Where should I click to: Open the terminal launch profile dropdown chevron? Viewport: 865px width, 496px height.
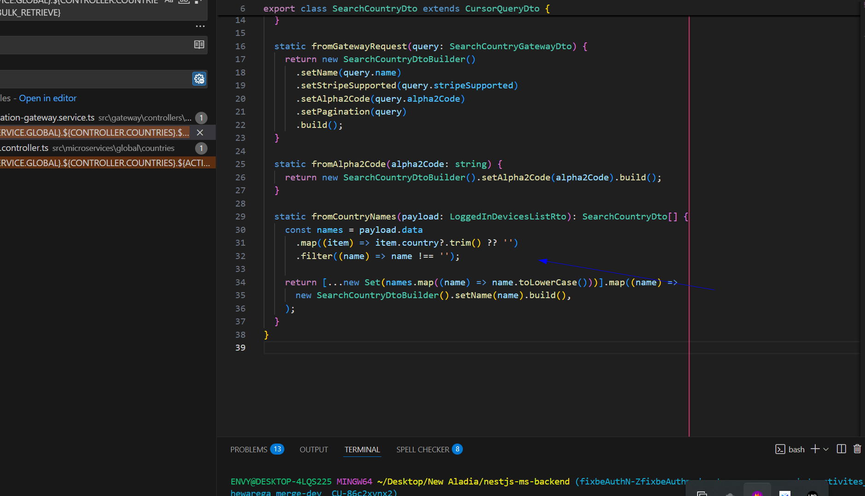tap(826, 450)
